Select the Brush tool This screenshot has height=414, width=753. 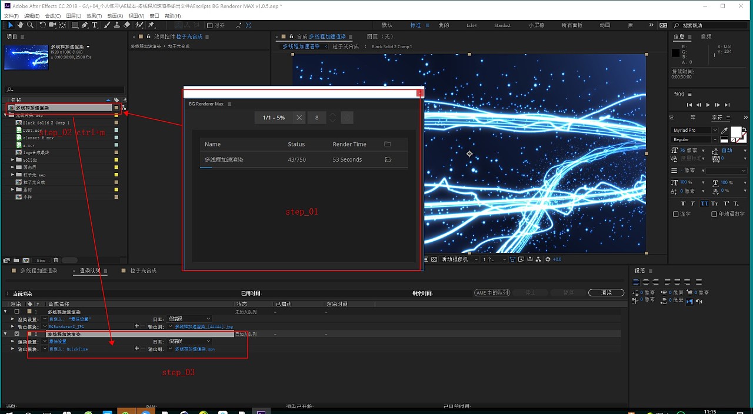[x=107, y=25]
